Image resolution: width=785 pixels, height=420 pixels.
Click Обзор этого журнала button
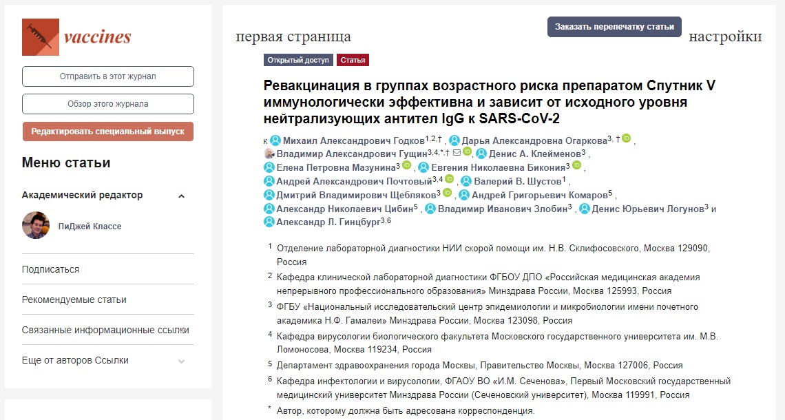pos(107,104)
